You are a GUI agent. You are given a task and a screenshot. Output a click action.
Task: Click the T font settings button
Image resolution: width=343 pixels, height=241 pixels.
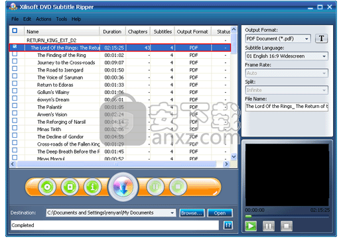coord(321,38)
